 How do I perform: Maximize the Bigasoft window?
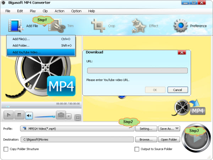coord(193,3)
